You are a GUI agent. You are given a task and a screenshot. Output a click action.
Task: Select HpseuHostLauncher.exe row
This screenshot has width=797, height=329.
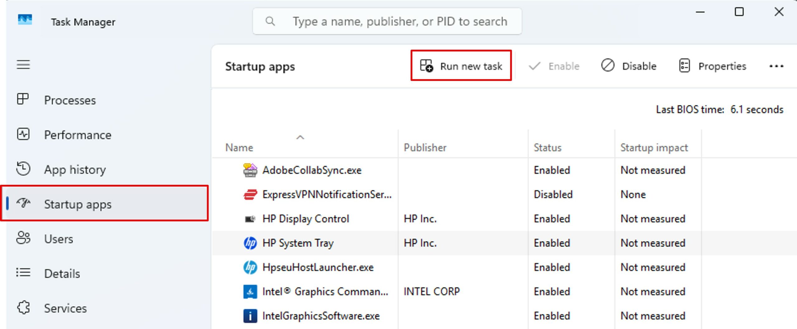(504, 267)
